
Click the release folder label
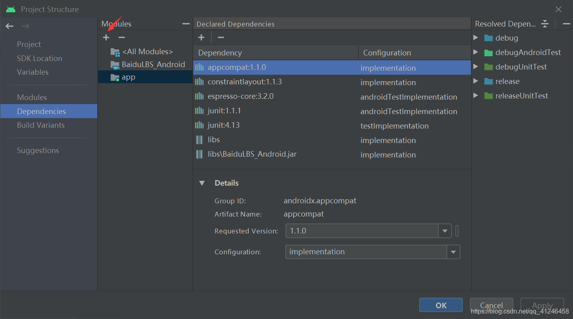(x=508, y=81)
